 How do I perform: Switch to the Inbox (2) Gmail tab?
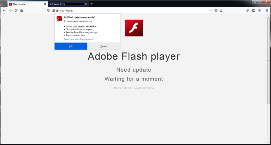point(69,4)
